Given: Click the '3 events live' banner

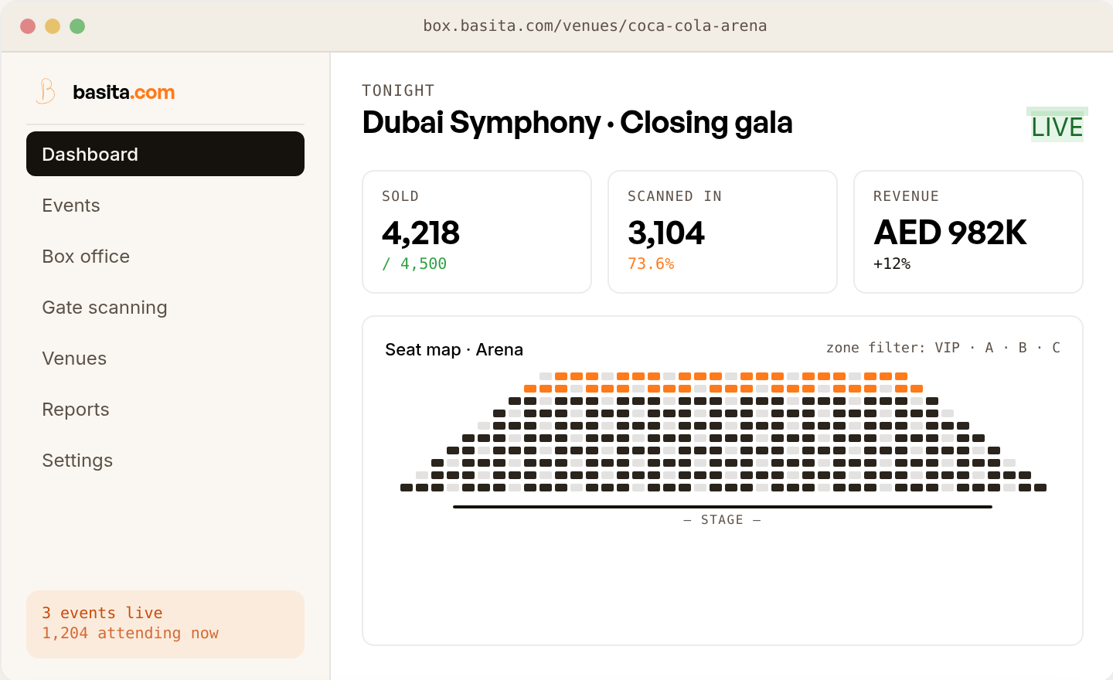Looking at the screenshot, I should click(165, 624).
